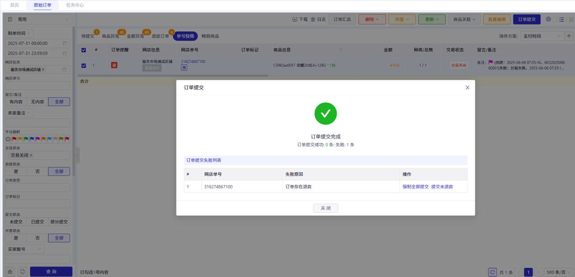This screenshot has height=277, width=575.
Task: Open the 买家账号 dropdown
Action: 25,249
